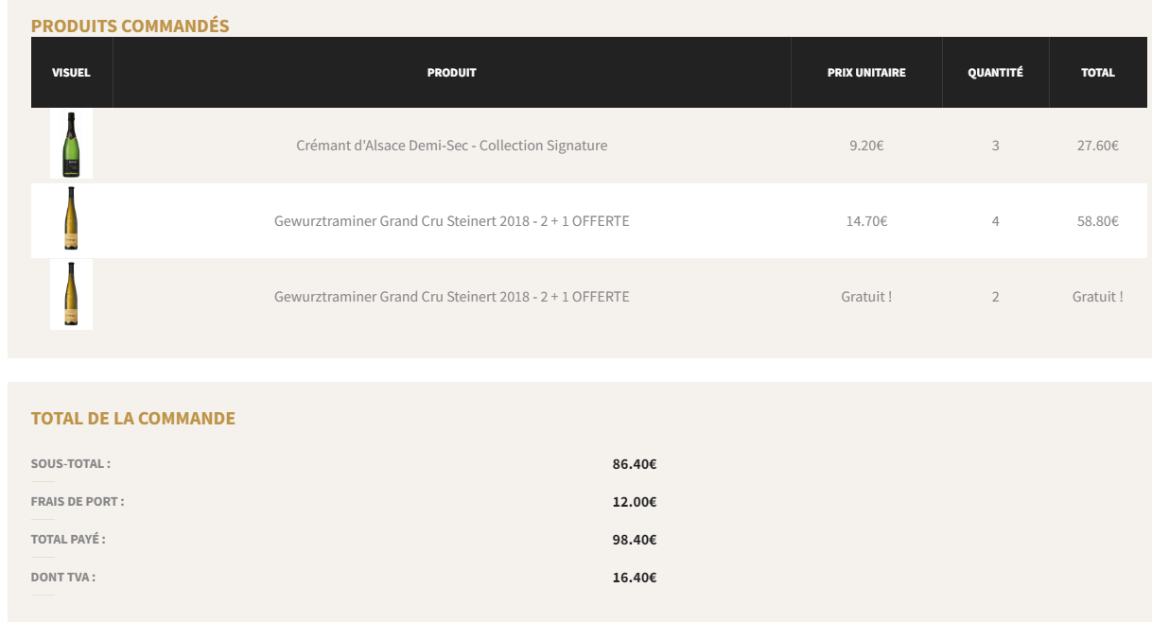Click the quantity 3 for the Crémant
1152x622 pixels.
click(995, 146)
